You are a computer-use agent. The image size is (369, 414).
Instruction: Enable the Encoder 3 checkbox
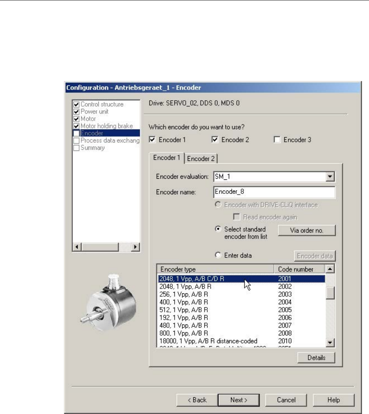[277, 139]
